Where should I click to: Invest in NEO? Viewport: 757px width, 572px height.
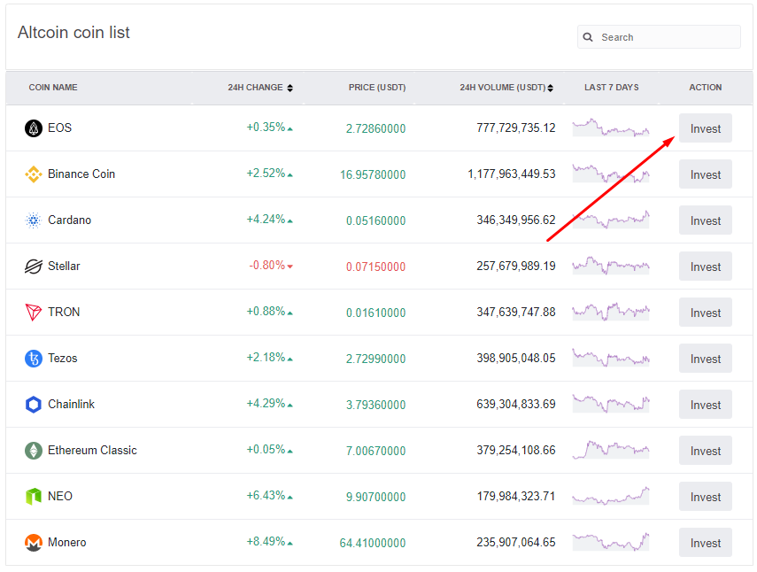[706, 497]
